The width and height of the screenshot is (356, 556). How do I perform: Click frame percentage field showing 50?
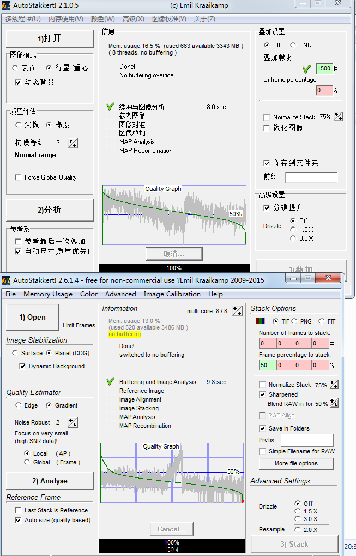[268, 365]
